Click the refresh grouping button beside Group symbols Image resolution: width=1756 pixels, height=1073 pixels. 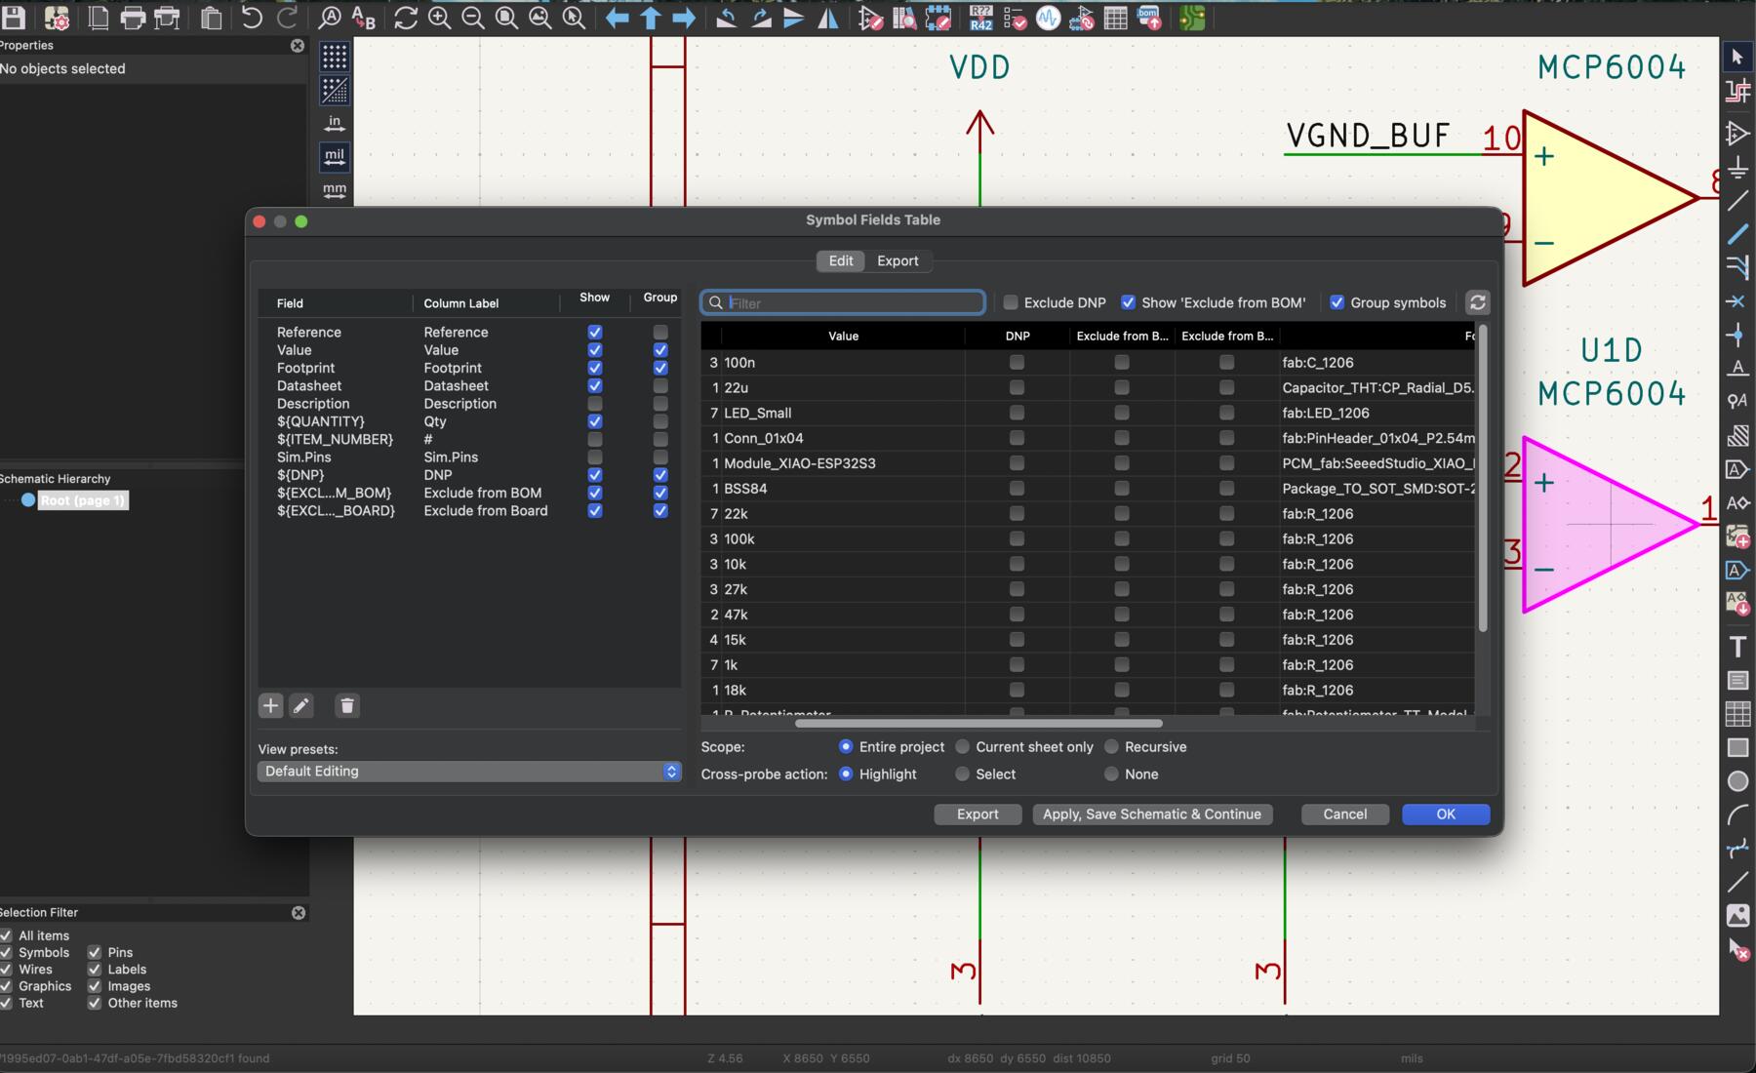(1478, 302)
